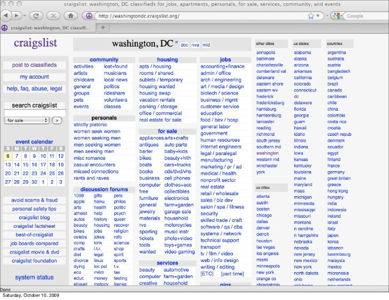Bookmark page with the star icon
The width and height of the screenshot is (389, 300).
pyautogui.click(x=311, y=16)
